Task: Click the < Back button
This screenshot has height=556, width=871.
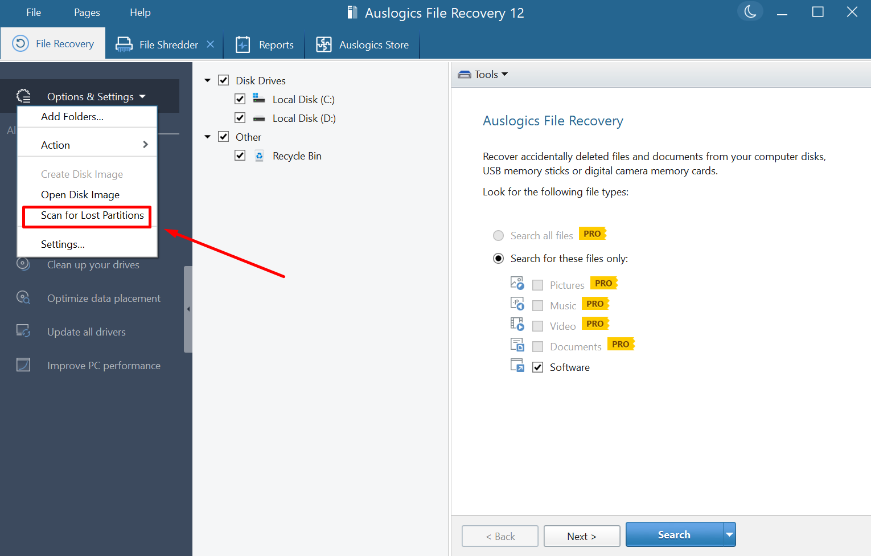Action: tap(500, 536)
